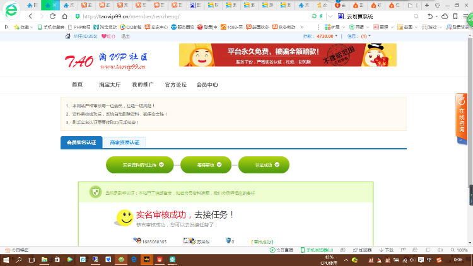The width and height of the screenshot is (473, 266).
Task: Open the 1688 bookmark
Action: point(231,27)
